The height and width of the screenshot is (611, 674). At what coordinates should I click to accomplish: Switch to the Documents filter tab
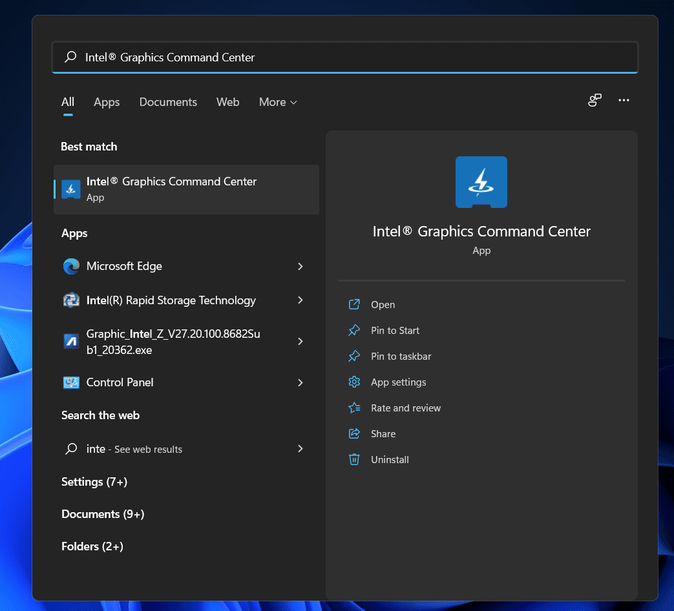pyautogui.click(x=168, y=102)
